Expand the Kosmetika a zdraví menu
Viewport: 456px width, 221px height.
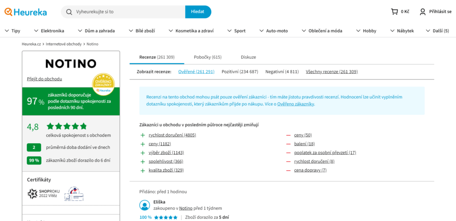191,31
